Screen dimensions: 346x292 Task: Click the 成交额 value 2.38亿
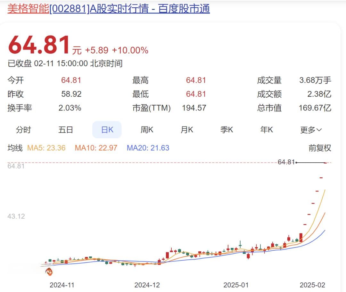[x=319, y=94]
